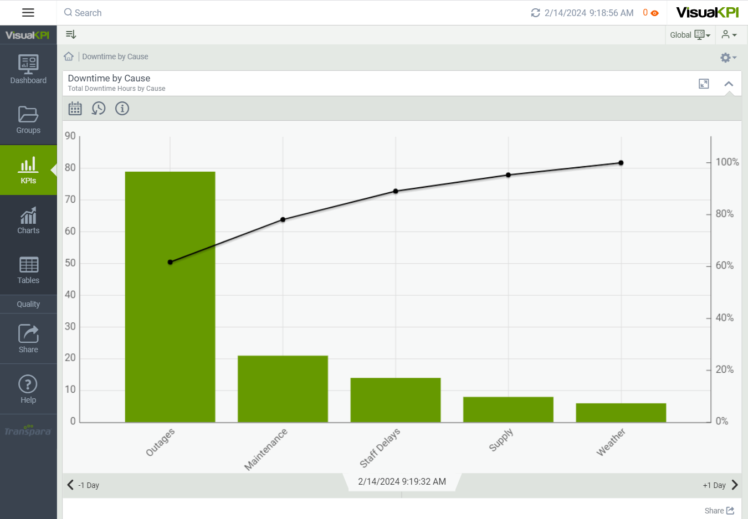Click the calendar date picker icon
Screen dimensions: 748x519
click(75, 109)
